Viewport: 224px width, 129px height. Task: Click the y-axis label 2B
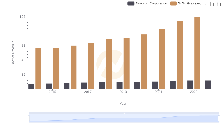(x=24, y=74)
